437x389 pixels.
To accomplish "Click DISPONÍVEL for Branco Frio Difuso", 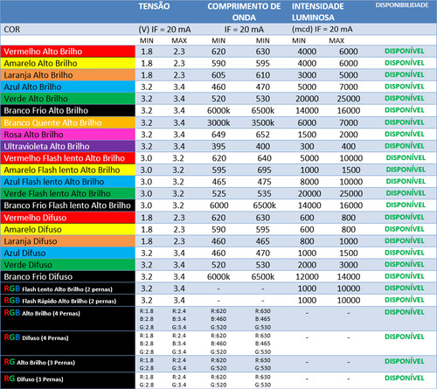I will 405,276.
